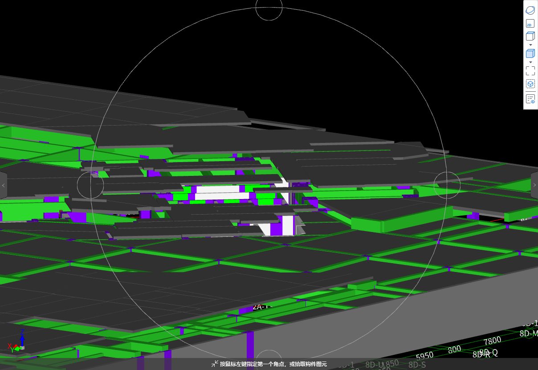This screenshot has height=370, width=538.
Task: Select the wireframe cube view icon
Action: click(530, 37)
